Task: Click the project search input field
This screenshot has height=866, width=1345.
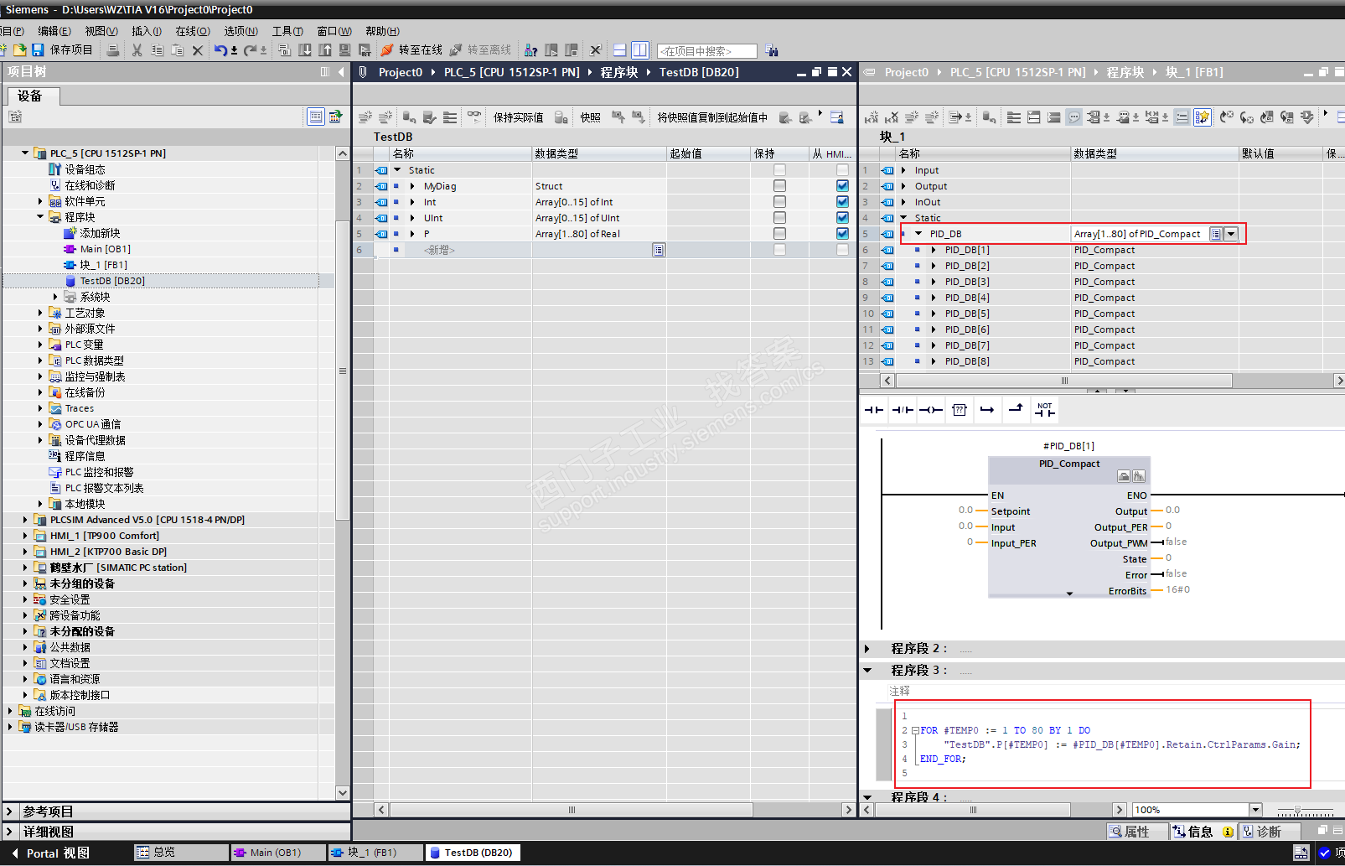Action: pos(707,51)
